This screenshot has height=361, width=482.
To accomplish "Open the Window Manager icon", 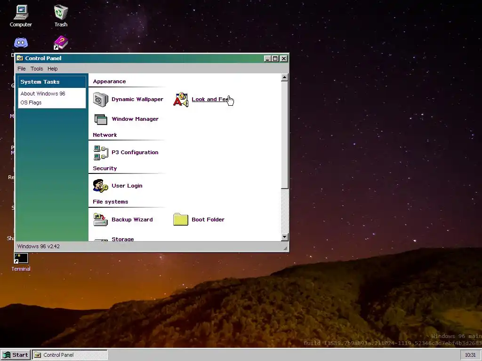I will pyautogui.click(x=101, y=119).
